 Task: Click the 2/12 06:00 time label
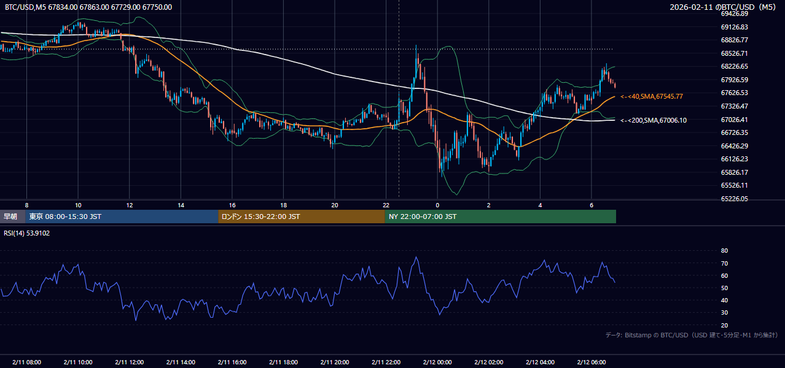tap(592, 362)
